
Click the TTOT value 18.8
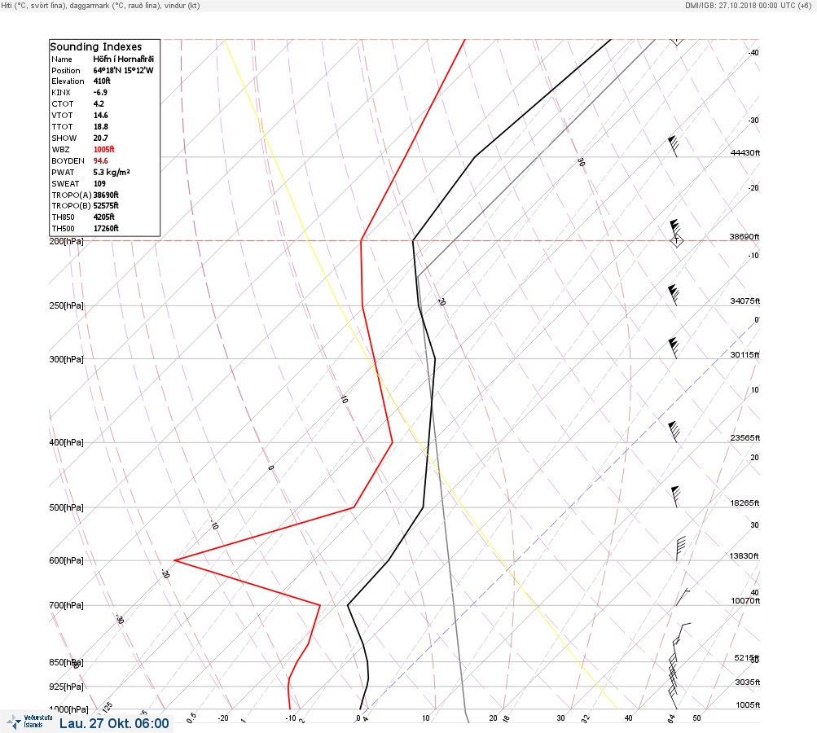(100, 126)
